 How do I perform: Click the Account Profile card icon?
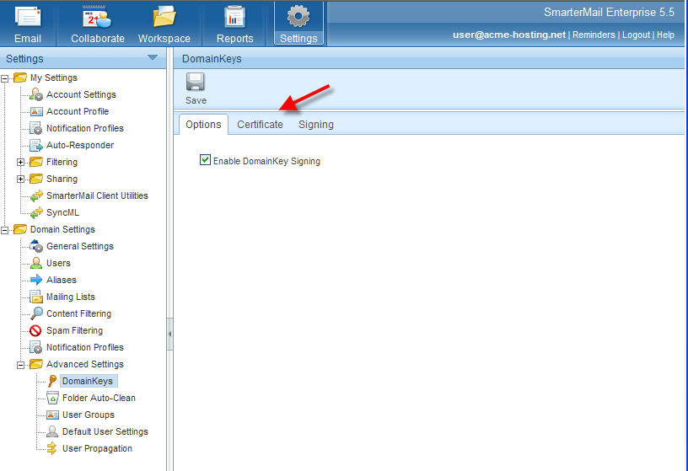coord(36,111)
